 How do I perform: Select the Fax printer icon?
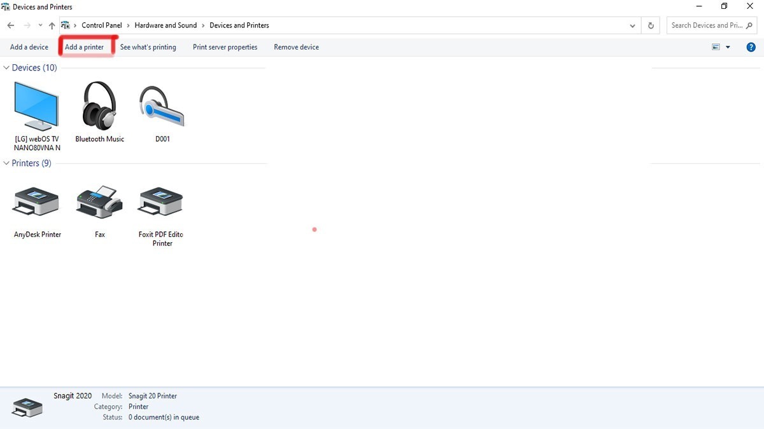(x=99, y=203)
